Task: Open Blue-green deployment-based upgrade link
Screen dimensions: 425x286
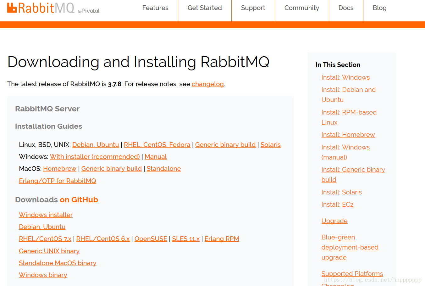Action: pyautogui.click(x=350, y=247)
